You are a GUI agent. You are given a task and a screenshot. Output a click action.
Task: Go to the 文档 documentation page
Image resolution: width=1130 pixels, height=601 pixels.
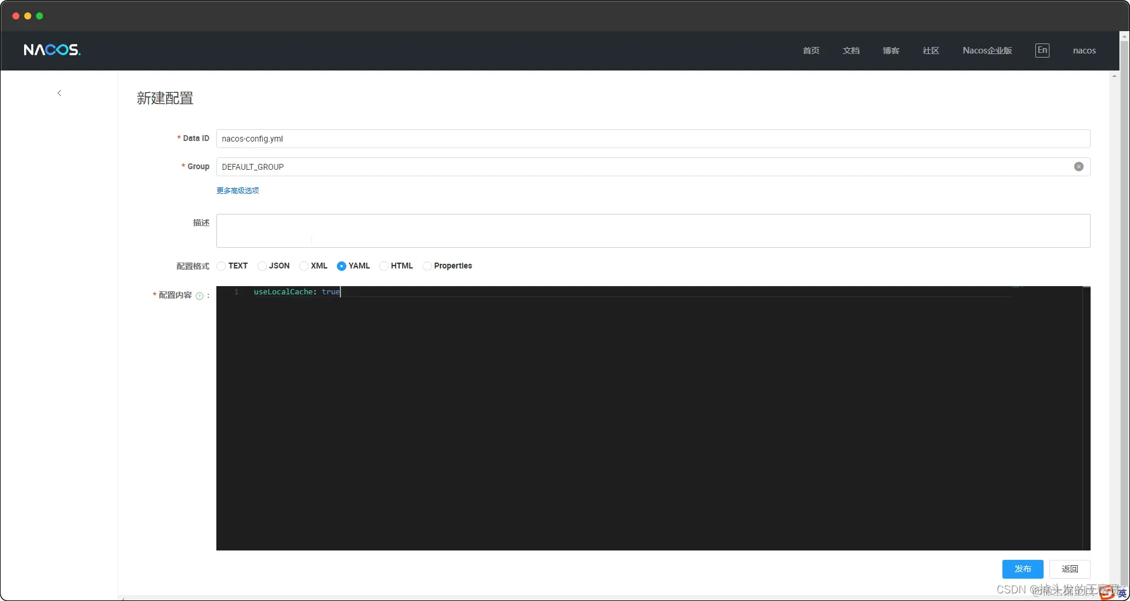(x=851, y=51)
